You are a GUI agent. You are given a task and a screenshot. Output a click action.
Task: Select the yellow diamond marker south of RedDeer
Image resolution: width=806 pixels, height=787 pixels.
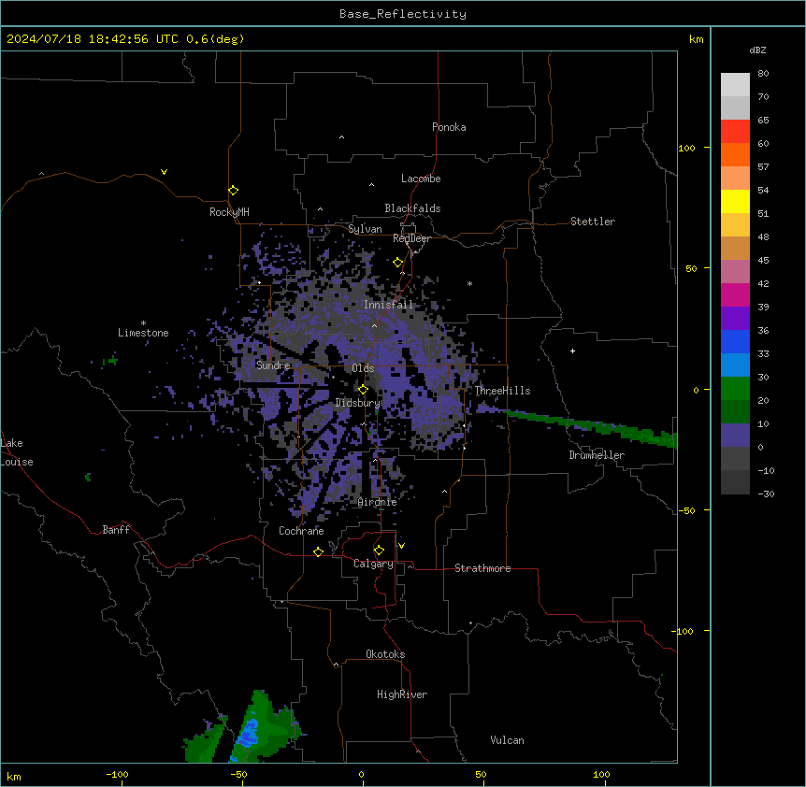tap(398, 263)
